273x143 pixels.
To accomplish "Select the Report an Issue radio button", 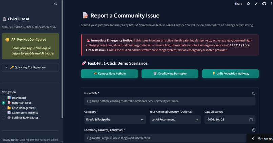I will point(3,103).
